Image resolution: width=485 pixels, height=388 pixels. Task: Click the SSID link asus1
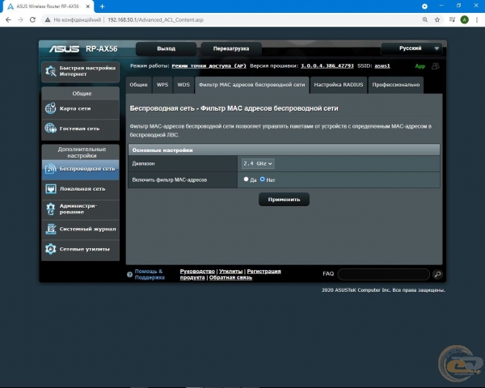[x=382, y=66]
